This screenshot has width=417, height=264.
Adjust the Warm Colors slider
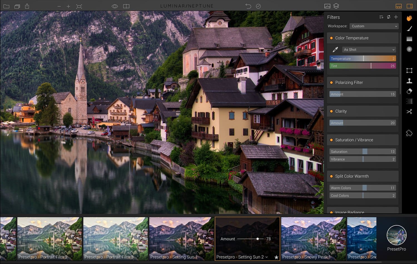coord(363,188)
